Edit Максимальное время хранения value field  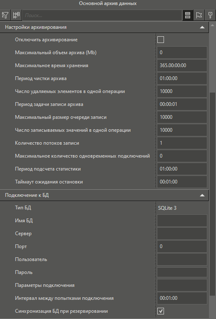tap(182, 65)
